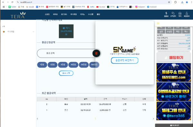Open the 스포츠 menu item
This screenshot has height=127, width=193.
(x=47, y=14)
